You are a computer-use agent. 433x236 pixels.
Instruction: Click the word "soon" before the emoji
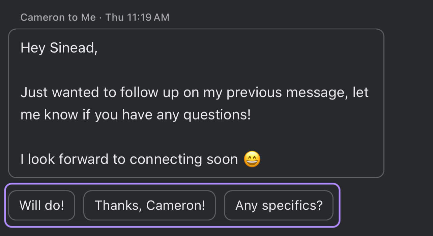point(223,159)
